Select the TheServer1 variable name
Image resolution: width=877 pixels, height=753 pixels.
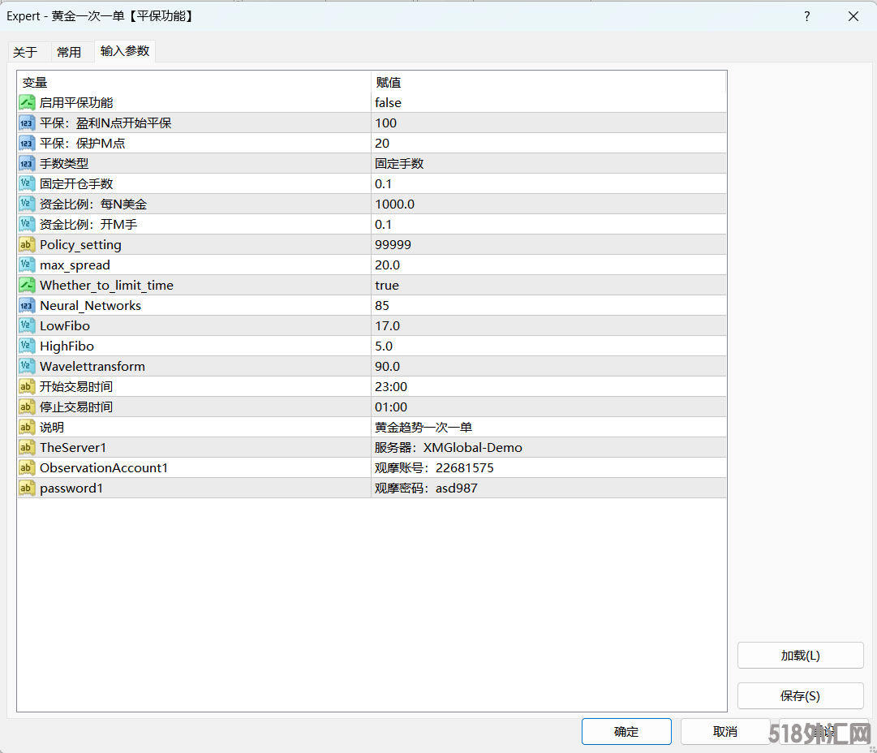coord(73,448)
